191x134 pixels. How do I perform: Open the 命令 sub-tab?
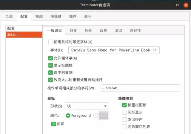[73, 30]
